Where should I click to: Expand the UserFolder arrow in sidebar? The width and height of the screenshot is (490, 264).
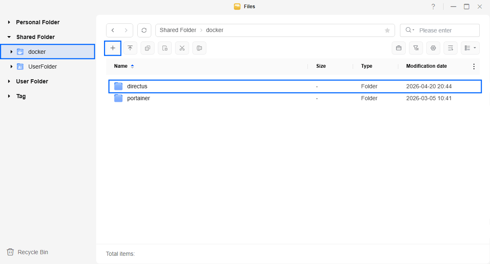tap(12, 67)
